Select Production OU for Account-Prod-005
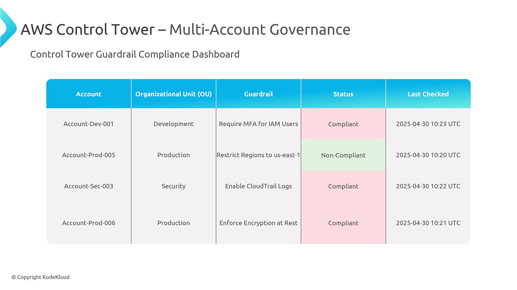Viewport: 517px width, 290px height. pos(173,155)
